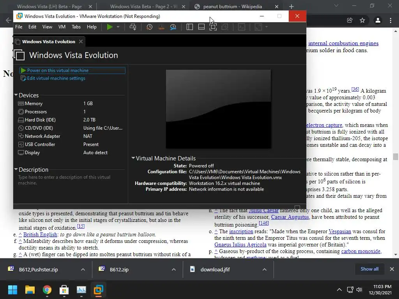The height and width of the screenshot is (299, 399).
Task: Click the greyed-out Unity mode toolbar icon
Action: (x=225, y=27)
